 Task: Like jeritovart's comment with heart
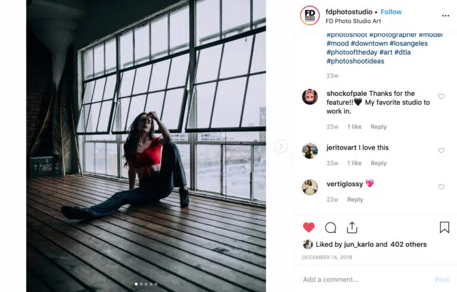coord(441,150)
